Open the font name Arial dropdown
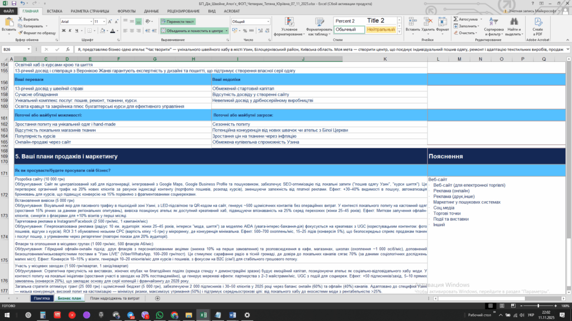 [x=90, y=22]
